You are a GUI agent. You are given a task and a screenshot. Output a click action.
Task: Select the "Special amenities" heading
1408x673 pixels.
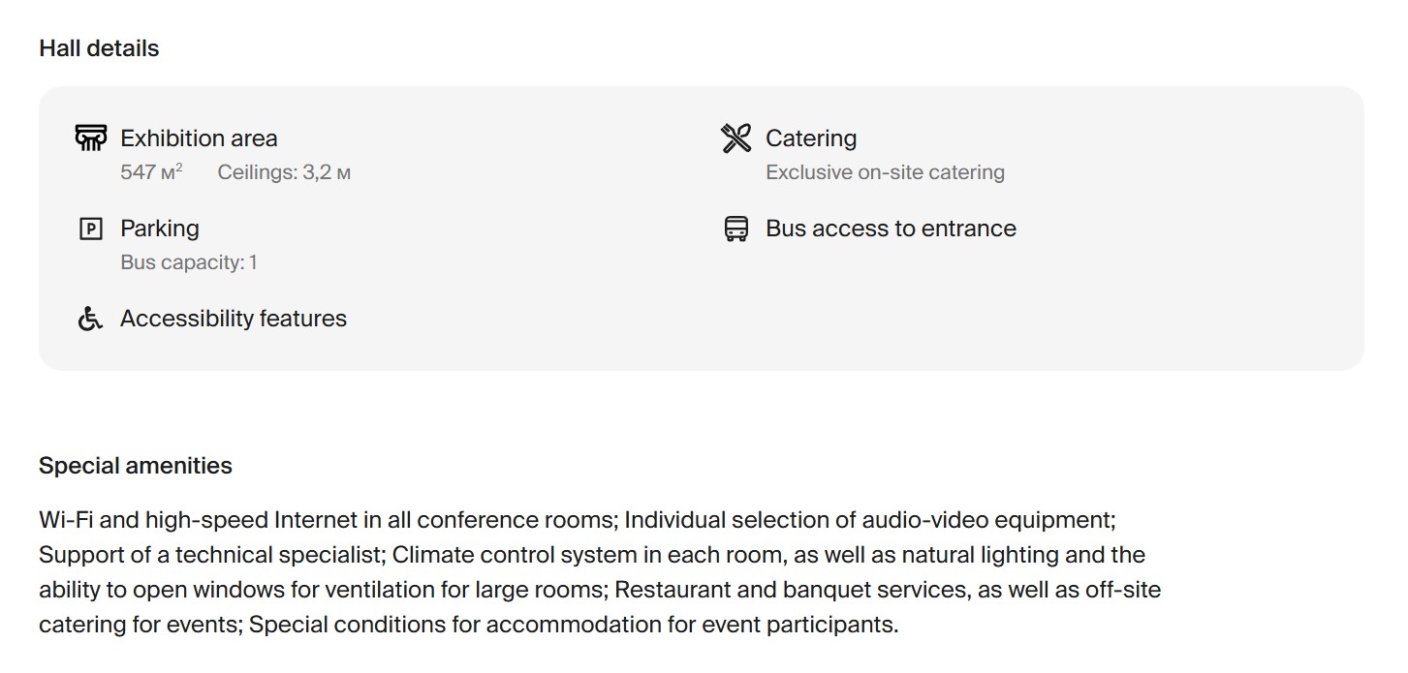pyautogui.click(x=136, y=466)
